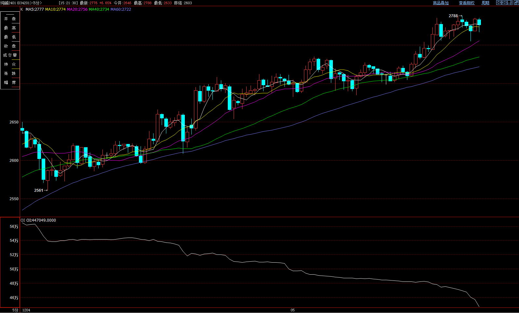The width and height of the screenshot is (519, 313).
Task: Click the 开盘 field in info panel
Action: 10,19
